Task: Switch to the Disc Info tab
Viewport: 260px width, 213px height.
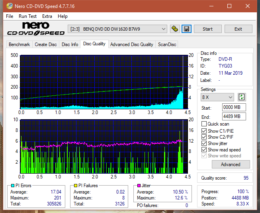Action: pyautogui.click(x=70, y=45)
